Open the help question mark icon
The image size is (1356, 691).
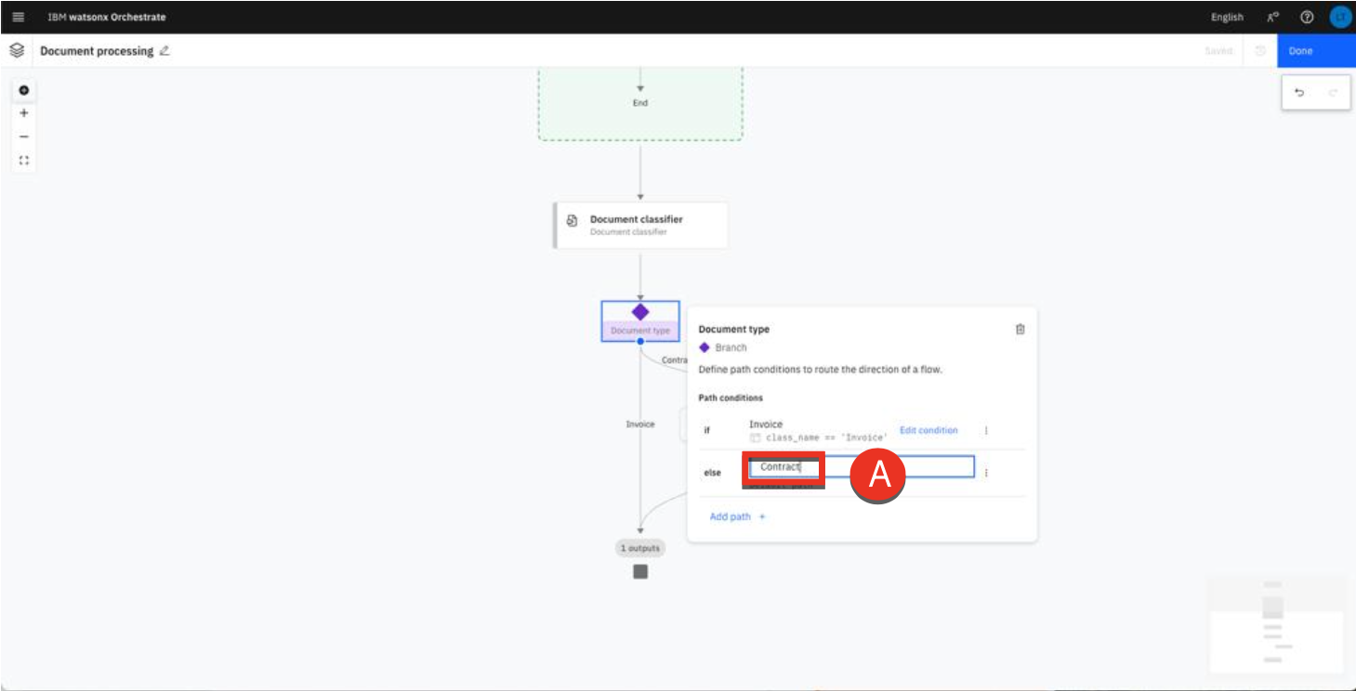1307,17
